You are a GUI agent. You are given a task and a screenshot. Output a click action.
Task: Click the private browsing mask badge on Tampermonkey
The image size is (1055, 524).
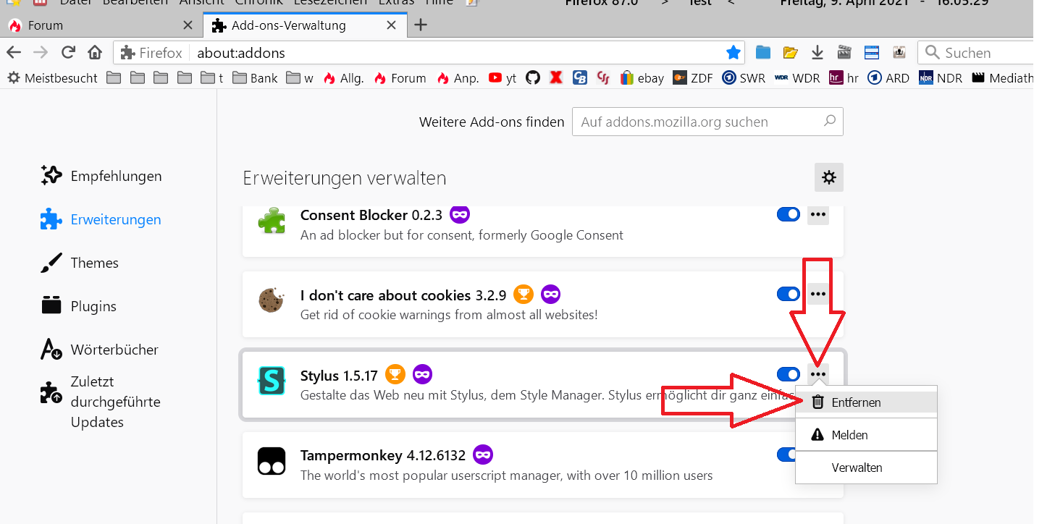tap(483, 455)
